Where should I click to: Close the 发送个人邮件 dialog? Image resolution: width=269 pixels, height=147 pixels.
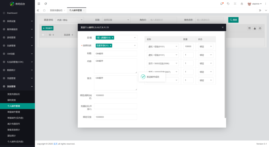[x=223, y=27]
